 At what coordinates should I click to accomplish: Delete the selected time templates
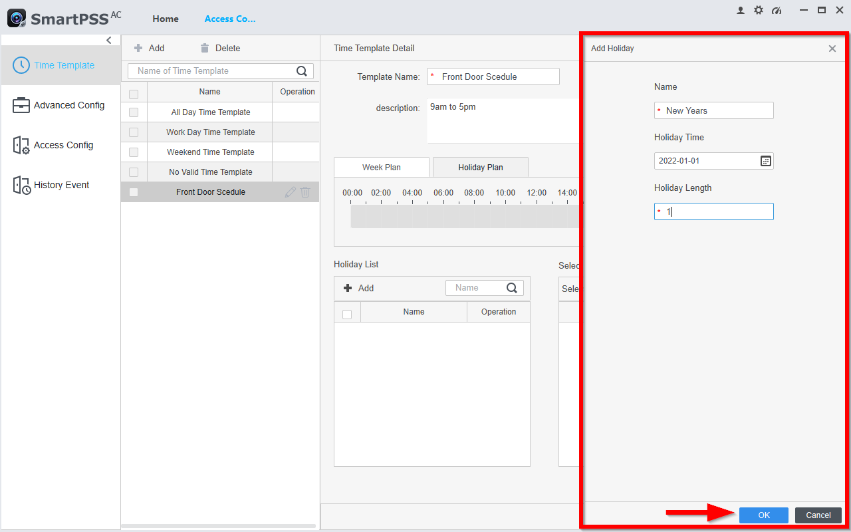pyautogui.click(x=220, y=48)
